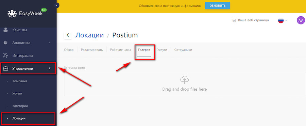Switch to the Рабочие часы tab
This screenshot has height=126, width=306.
pos(120,50)
